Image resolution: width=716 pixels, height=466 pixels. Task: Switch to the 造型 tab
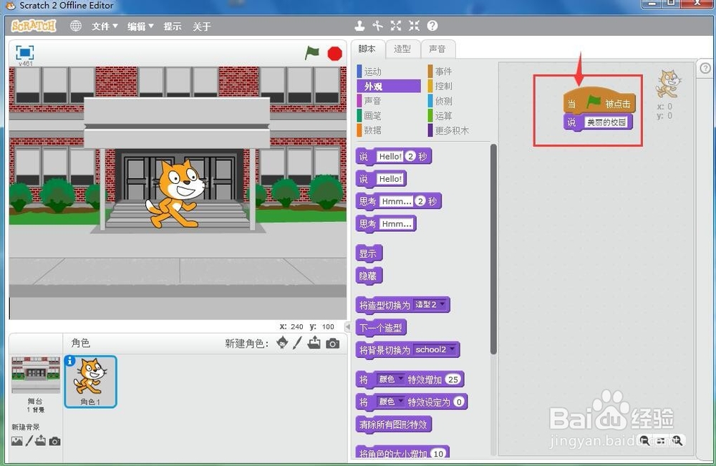click(x=402, y=49)
